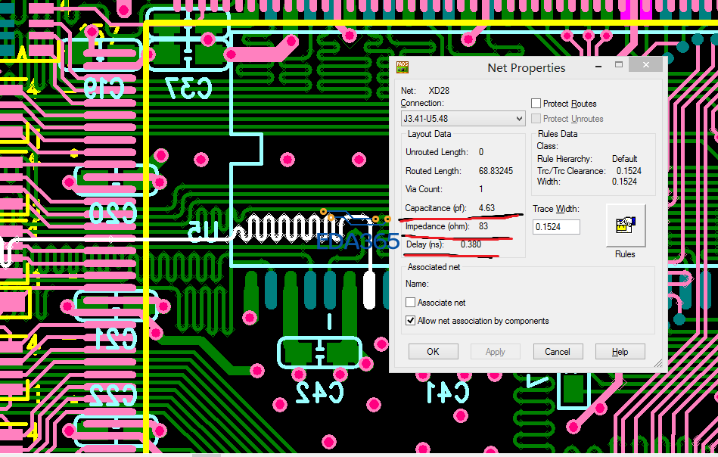Click the C42 capacitor label on the board
The width and height of the screenshot is (718, 457).
319,393
